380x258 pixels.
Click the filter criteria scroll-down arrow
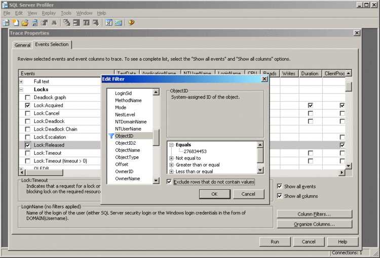pyautogui.click(x=260, y=170)
